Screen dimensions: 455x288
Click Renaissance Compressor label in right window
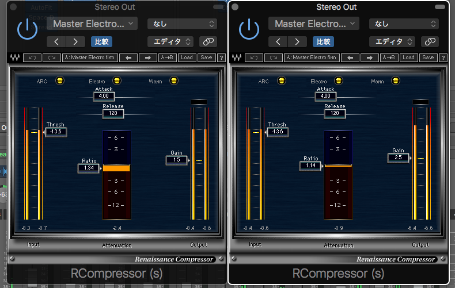(396, 259)
